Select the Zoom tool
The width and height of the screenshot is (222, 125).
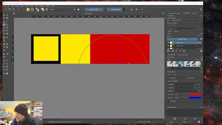pyautogui.click(x=4, y=73)
